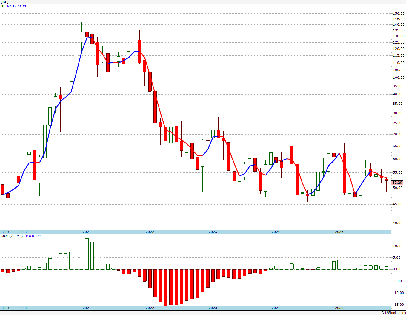Click the 120.00 price axis label
Viewport: 406px width, 315px height.
pyautogui.click(x=399, y=49)
